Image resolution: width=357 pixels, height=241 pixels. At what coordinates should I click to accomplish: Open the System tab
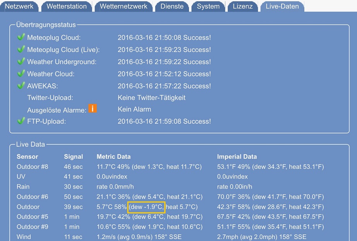208,6
